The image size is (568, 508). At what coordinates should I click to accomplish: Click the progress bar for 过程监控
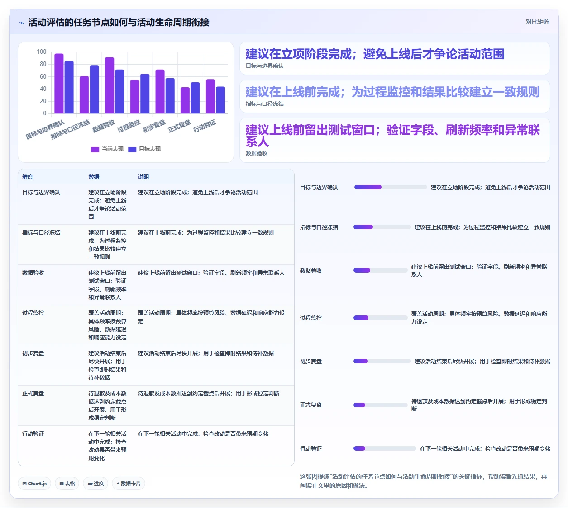coord(380,318)
